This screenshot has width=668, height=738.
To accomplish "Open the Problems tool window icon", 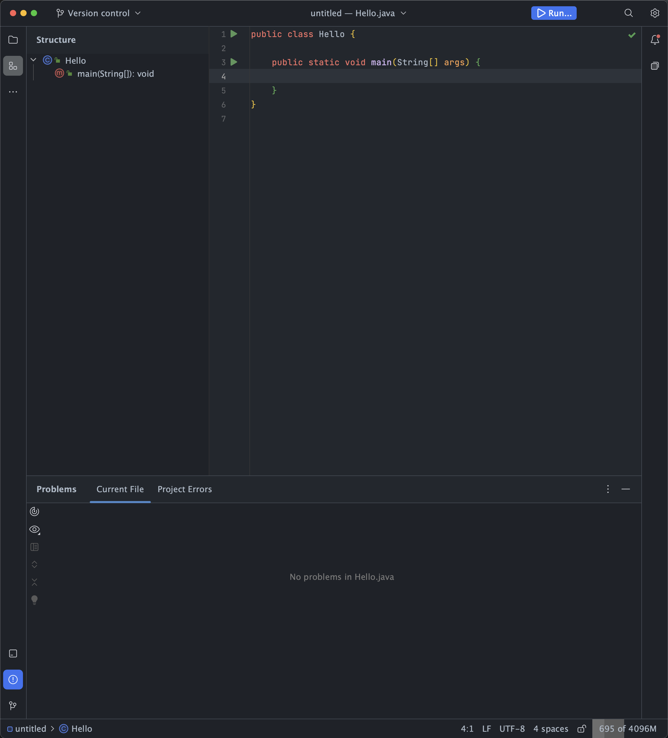I will point(13,680).
